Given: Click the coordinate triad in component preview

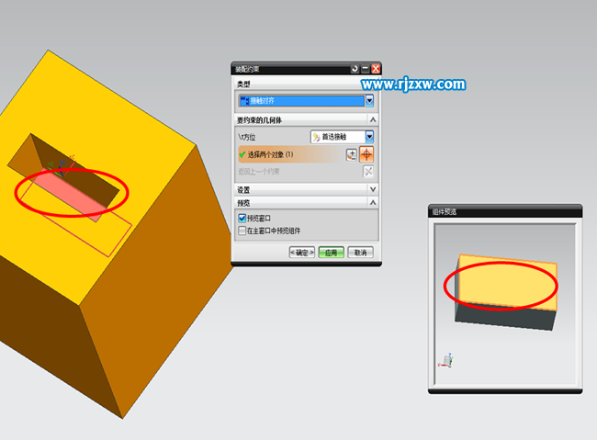Looking at the screenshot, I should click(x=446, y=360).
